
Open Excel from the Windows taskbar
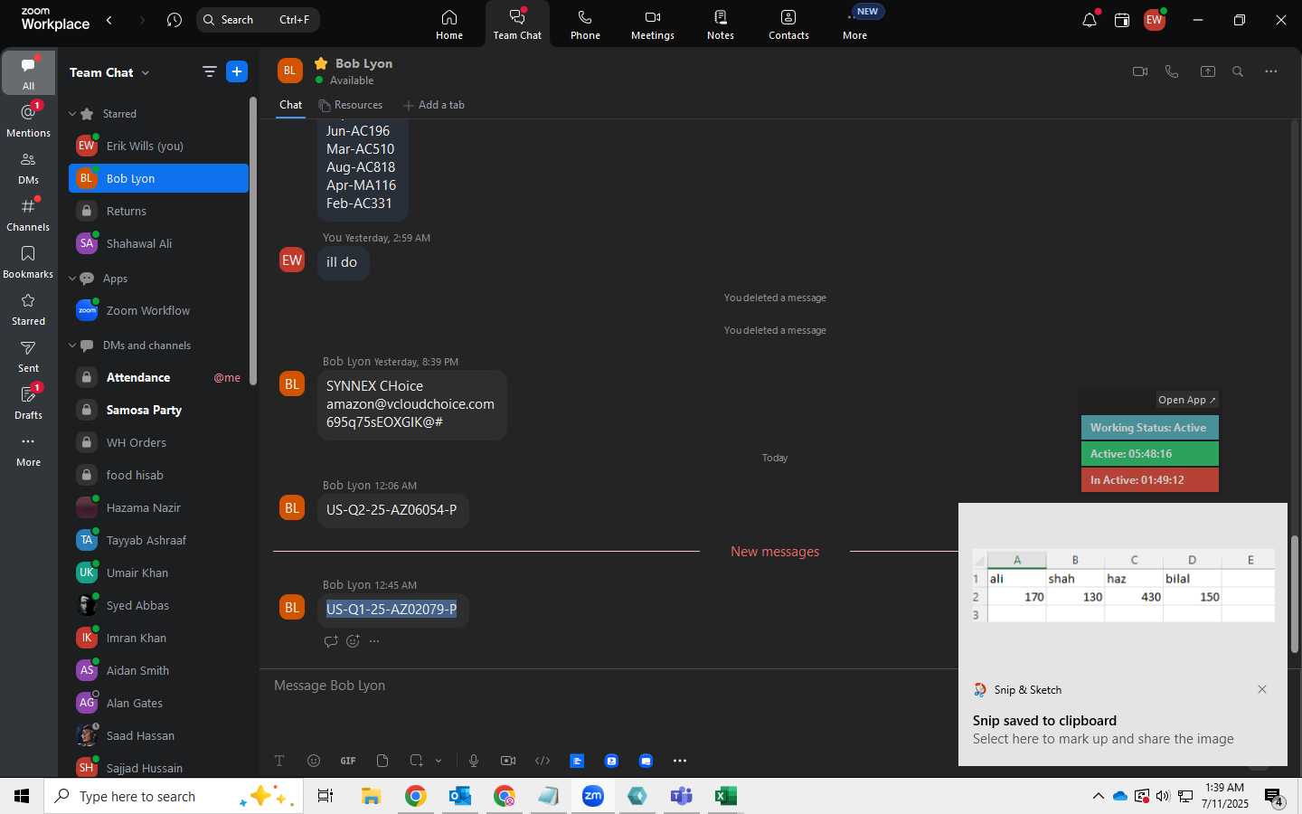[725, 796]
